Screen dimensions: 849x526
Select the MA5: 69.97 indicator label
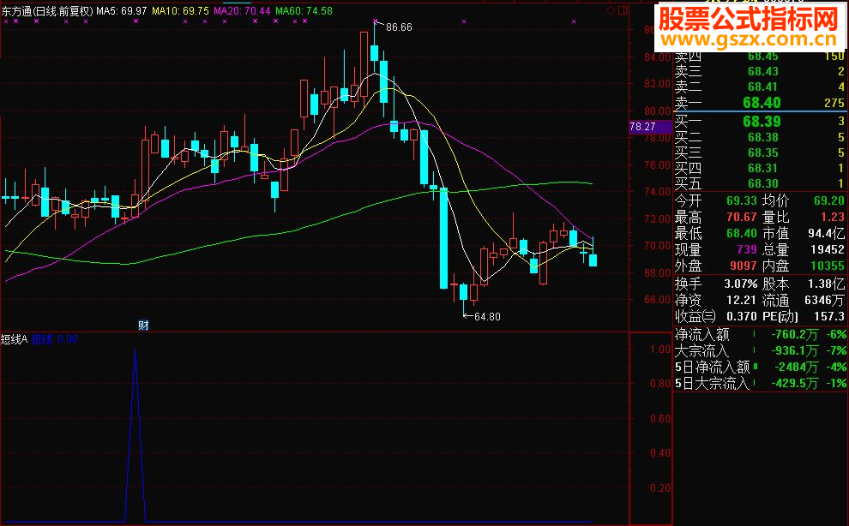click(x=122, y=11)
